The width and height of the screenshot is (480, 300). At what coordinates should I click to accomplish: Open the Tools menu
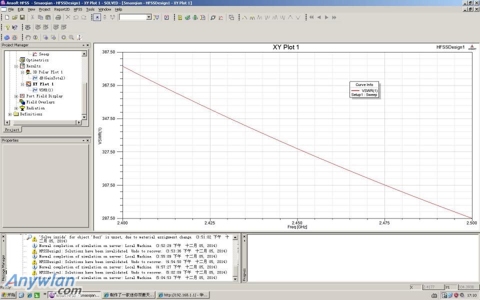point(90,9)
